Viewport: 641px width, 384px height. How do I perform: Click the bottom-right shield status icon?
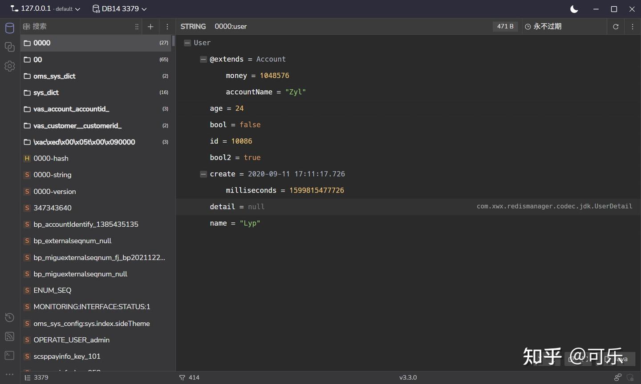point(630,377)
